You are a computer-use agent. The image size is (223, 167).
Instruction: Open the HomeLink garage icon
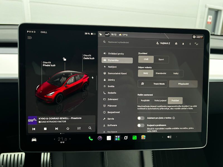coord(176,44)
